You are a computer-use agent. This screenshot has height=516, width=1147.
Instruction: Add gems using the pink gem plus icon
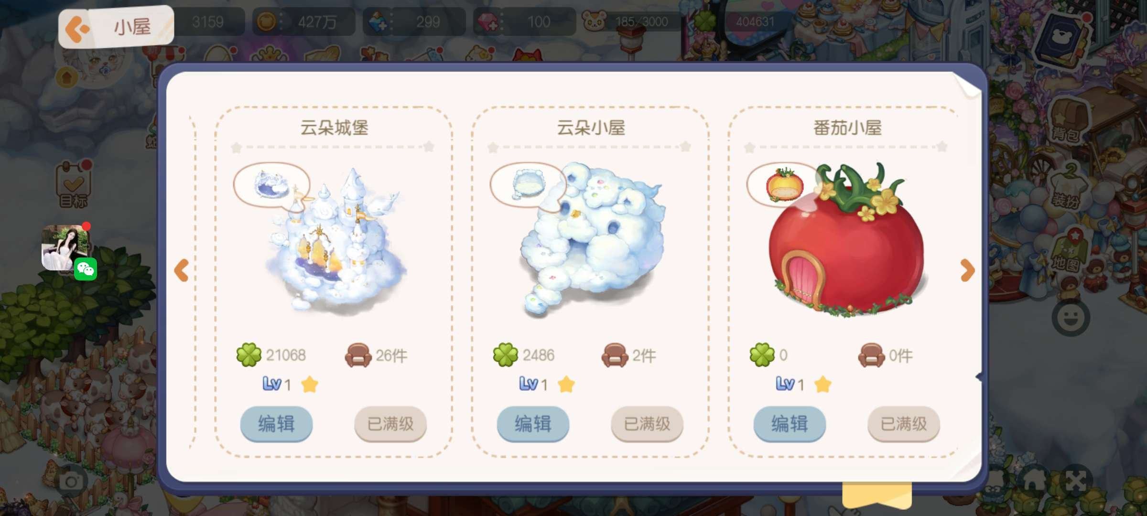[x=487, y=22]
